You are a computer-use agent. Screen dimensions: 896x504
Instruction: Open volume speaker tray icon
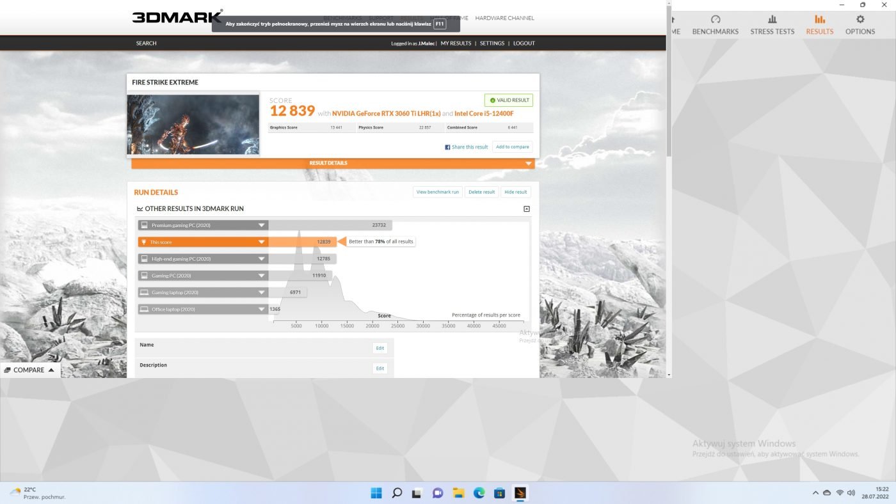pos(851,493)
